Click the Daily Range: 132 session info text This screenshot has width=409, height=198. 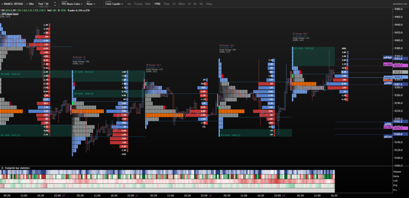[x=301, y=38]
